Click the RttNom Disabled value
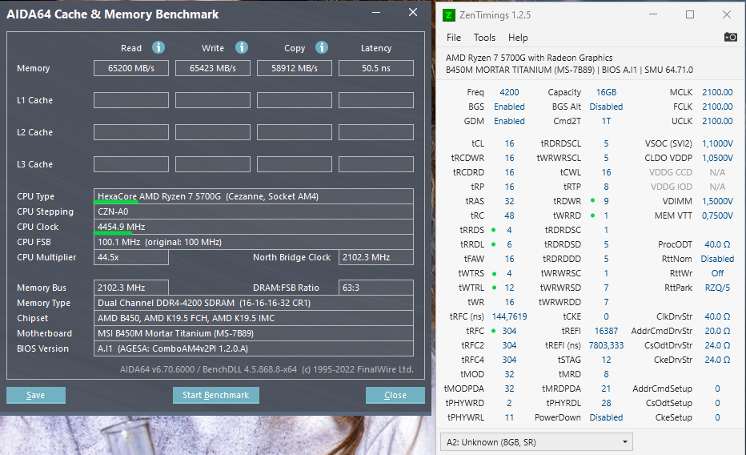The image size is (746, 455). tap(717, 259)
